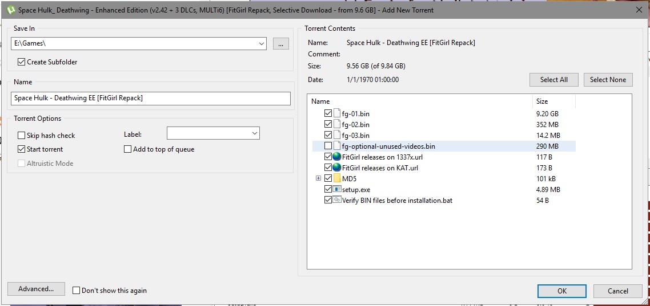Close the Add New Torrent dialog
The image size is (650, 306).
tap(639, 10)
